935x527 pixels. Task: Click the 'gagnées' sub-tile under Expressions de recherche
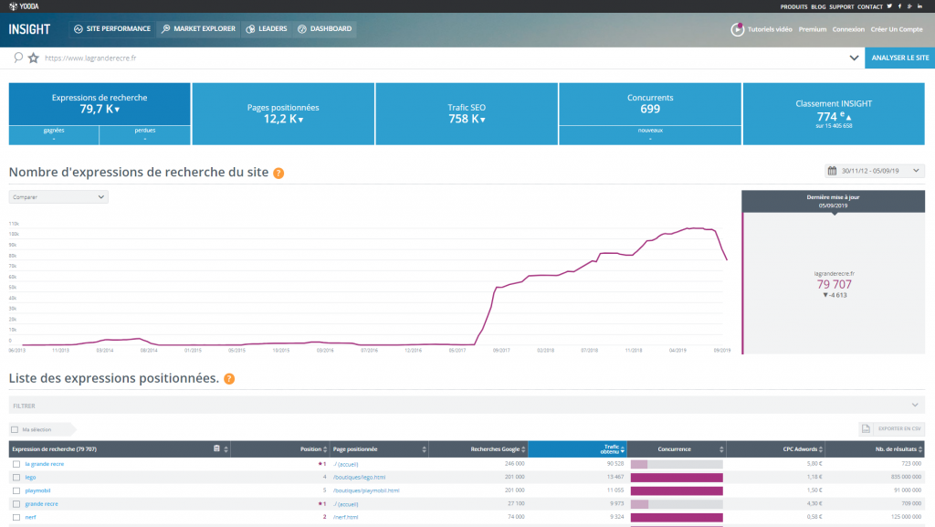click(54, 135)
